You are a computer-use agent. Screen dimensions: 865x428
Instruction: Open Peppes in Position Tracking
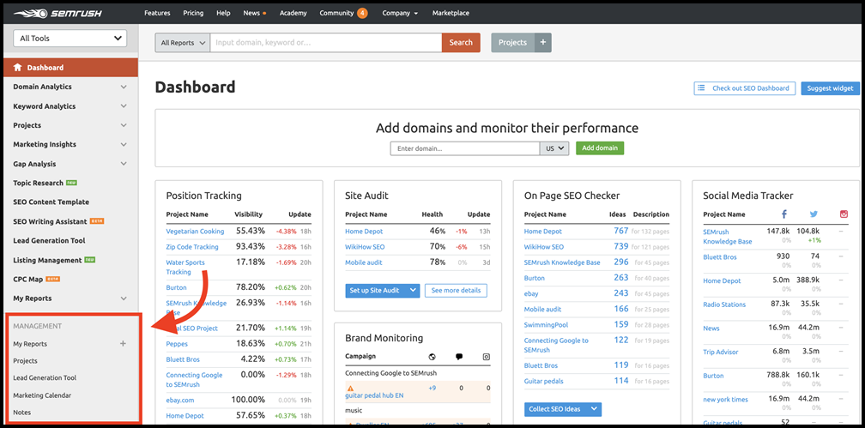[177, 344]
